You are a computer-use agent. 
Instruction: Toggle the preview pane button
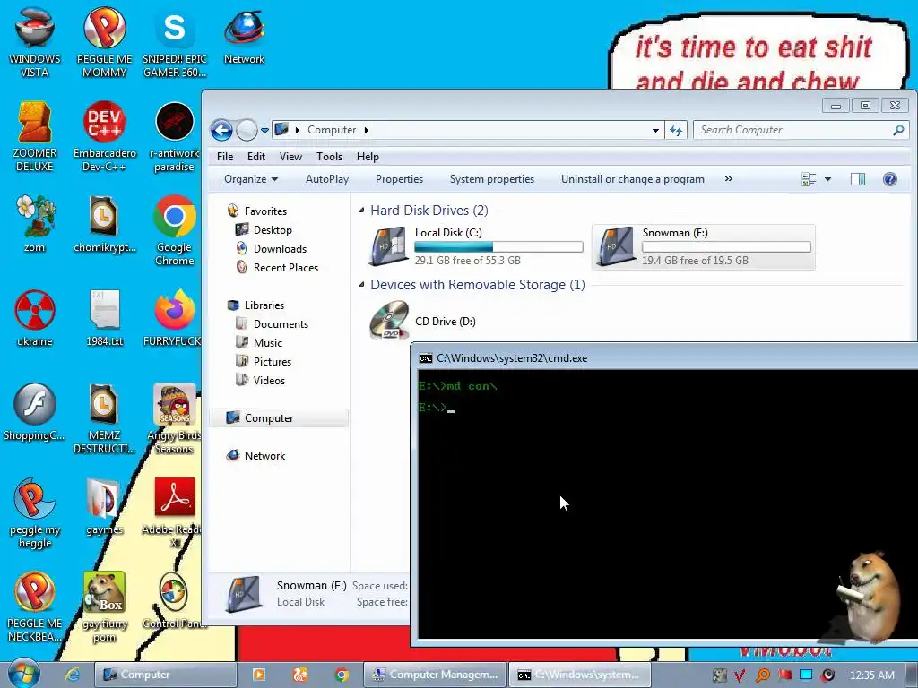coord(858,179)
